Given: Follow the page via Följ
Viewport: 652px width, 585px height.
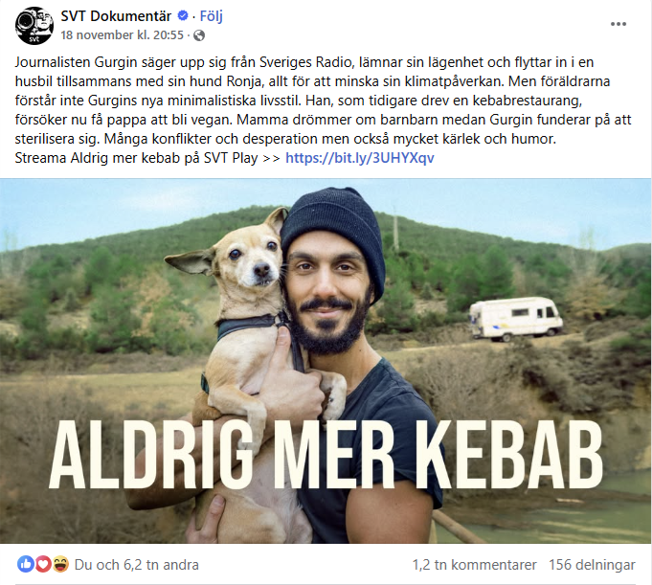Looking at the screenshot, I should click(x=212, y=16).
